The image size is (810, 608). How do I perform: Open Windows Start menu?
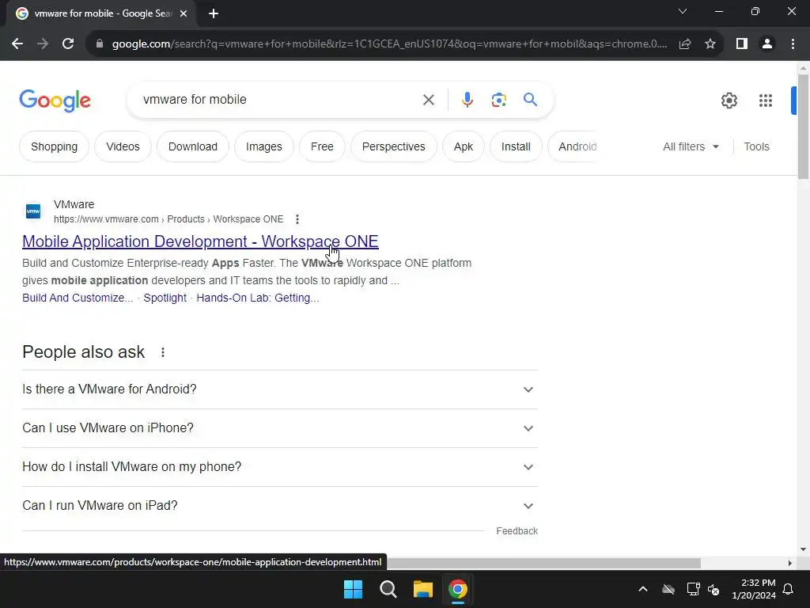point(354,589)
